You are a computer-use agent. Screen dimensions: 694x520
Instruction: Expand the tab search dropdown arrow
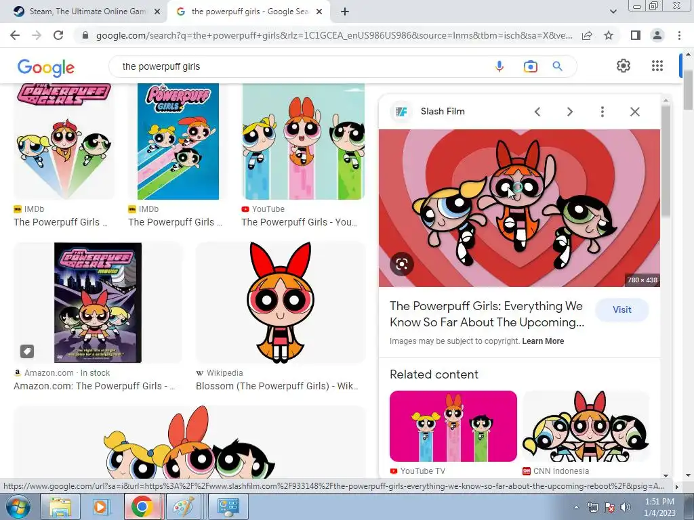point(613,12)
